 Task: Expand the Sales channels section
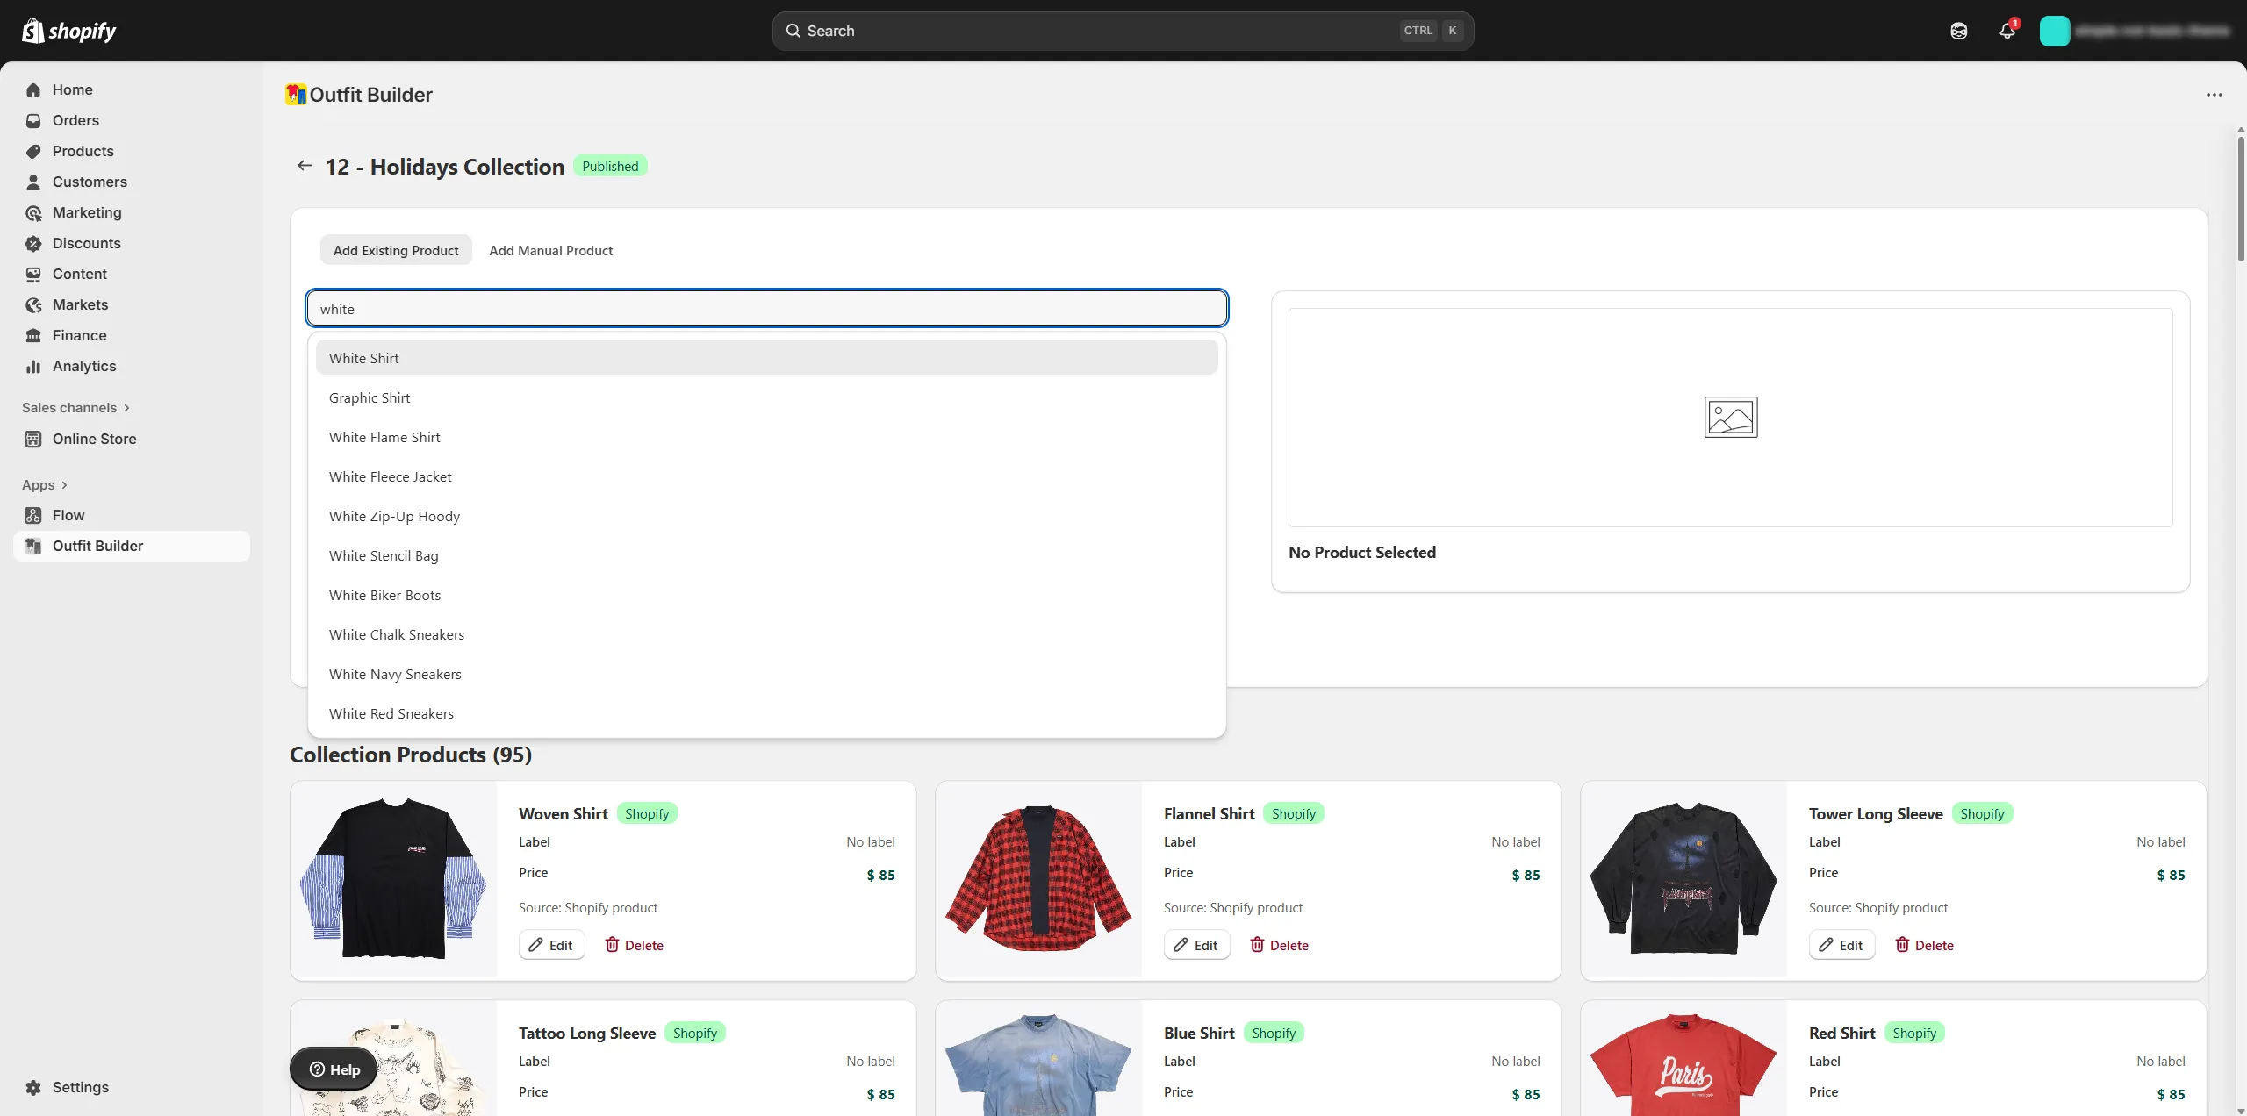76,408
